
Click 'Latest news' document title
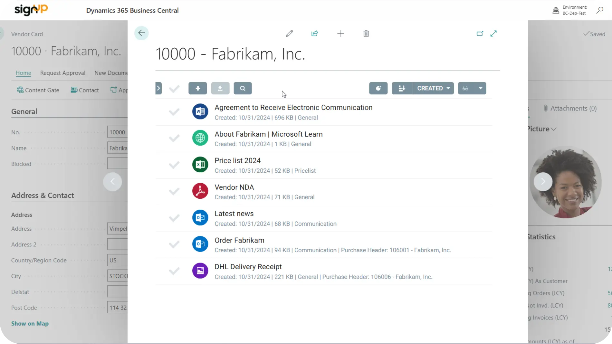coord(234,214)
